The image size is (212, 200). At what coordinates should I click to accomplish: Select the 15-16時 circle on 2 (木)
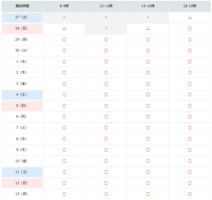coord(148,73)
